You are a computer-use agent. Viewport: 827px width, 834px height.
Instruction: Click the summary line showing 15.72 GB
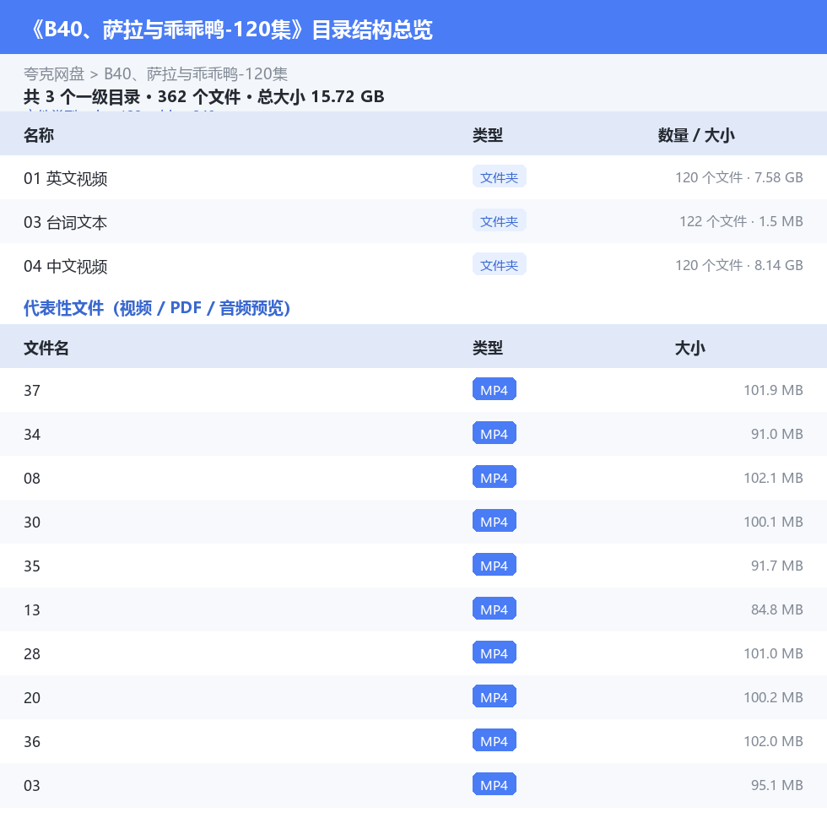click(203, 97)
